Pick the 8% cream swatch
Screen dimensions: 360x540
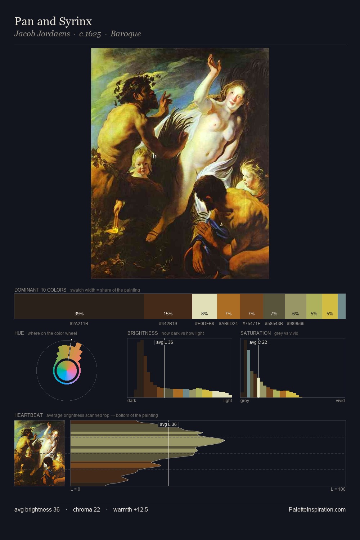(x=204, y=306)
